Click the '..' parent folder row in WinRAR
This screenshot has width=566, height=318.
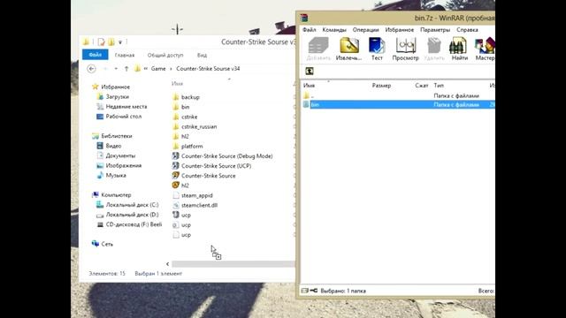[398, 95]
